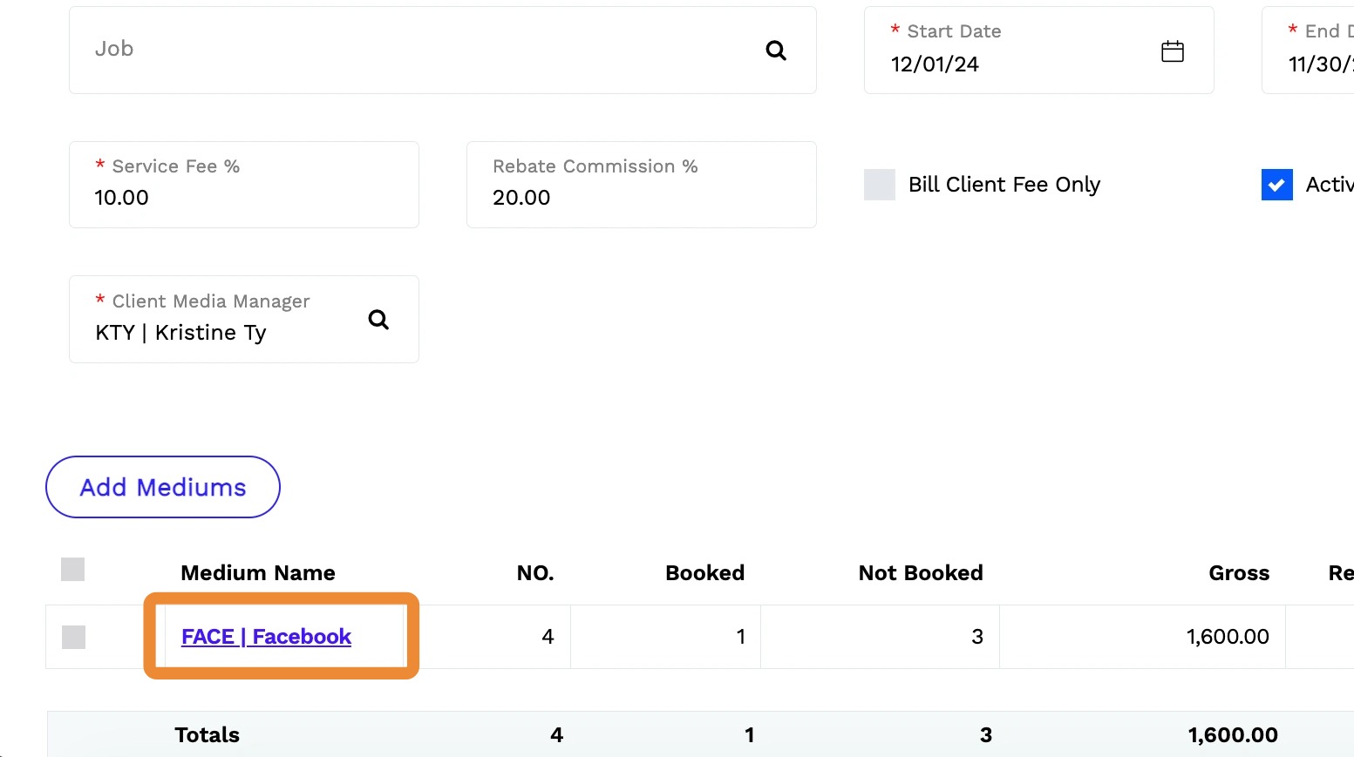1354x757 pixels.
Task: Tick the Facebook row checkbox
Action: coord(73,637)
